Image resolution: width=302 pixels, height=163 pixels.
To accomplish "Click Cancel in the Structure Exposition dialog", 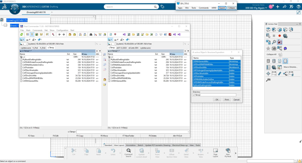I will click(236, 100).
